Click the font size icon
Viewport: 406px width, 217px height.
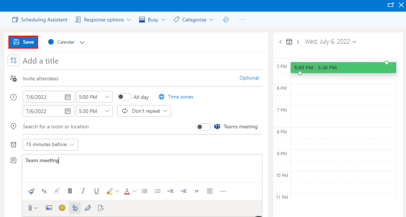click(x=44, y=191)
